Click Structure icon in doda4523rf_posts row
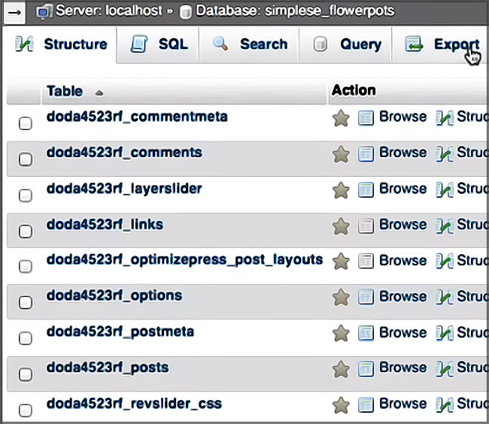The width and height of the screenshot is (489, 424). (445, 369)
